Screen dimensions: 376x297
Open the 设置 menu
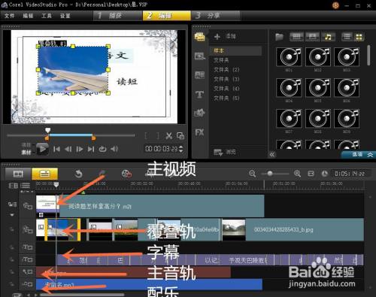tap(65, 16)
